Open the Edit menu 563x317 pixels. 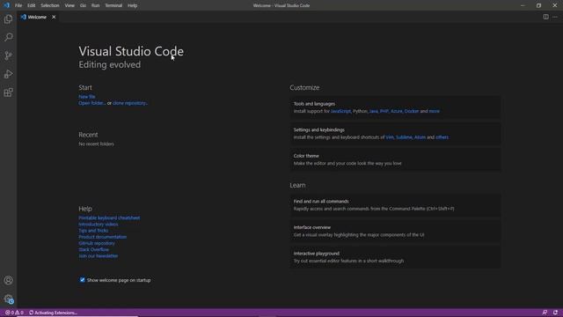32,5
